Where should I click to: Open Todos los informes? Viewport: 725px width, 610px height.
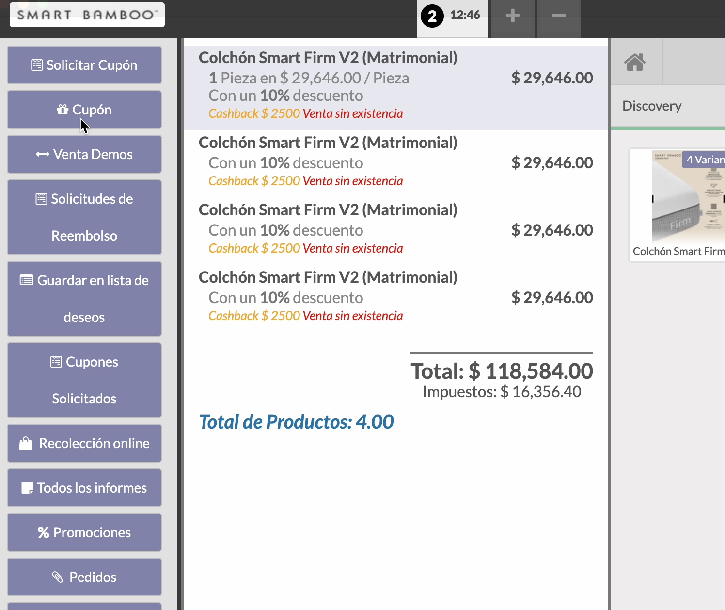click(84, 488)
